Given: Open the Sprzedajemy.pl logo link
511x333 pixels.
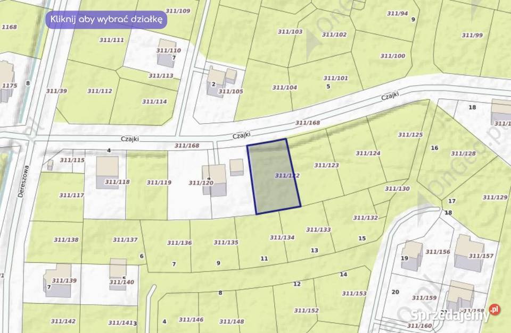Looking at the screenshot, I should point(455,313).
